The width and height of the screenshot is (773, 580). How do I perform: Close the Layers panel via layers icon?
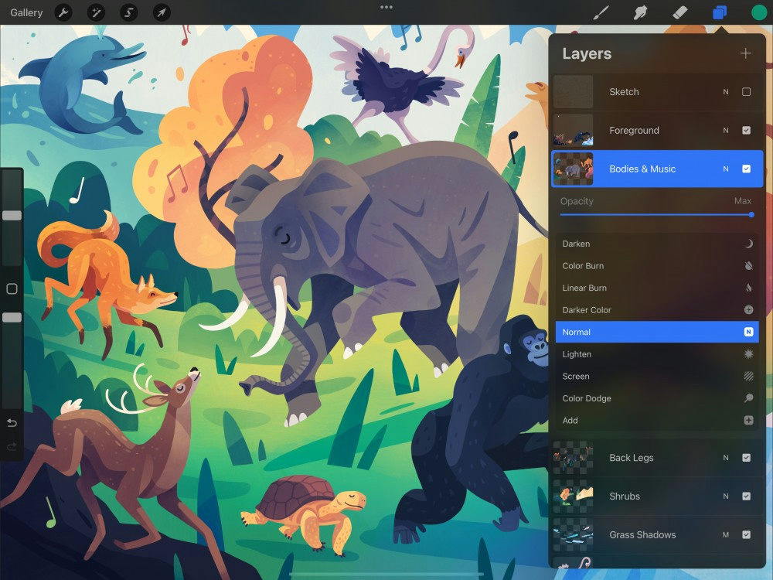click(720, 12)
